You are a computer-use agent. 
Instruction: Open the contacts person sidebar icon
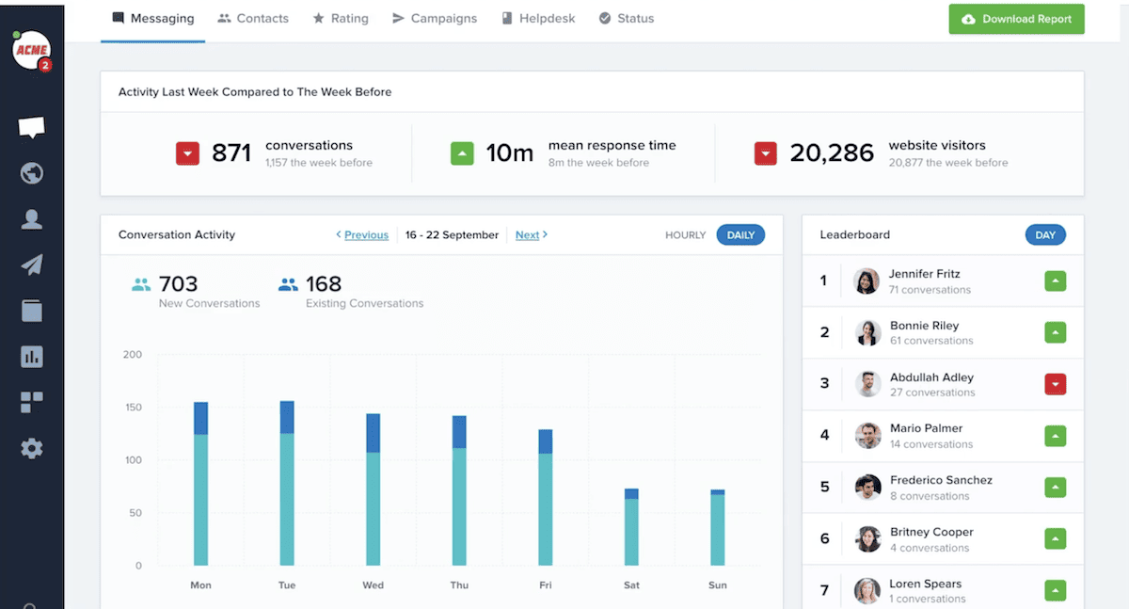point(32,219)
